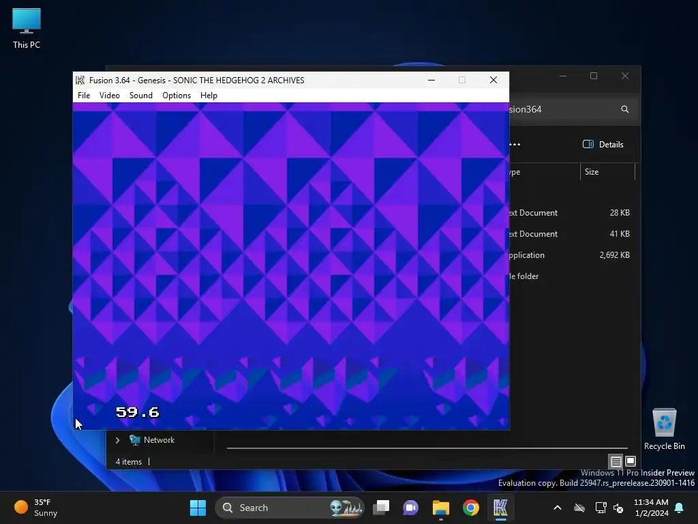This screenshot has width=698, height=524.
Task: Open the network status tray icon
Action: pos(601,508)
